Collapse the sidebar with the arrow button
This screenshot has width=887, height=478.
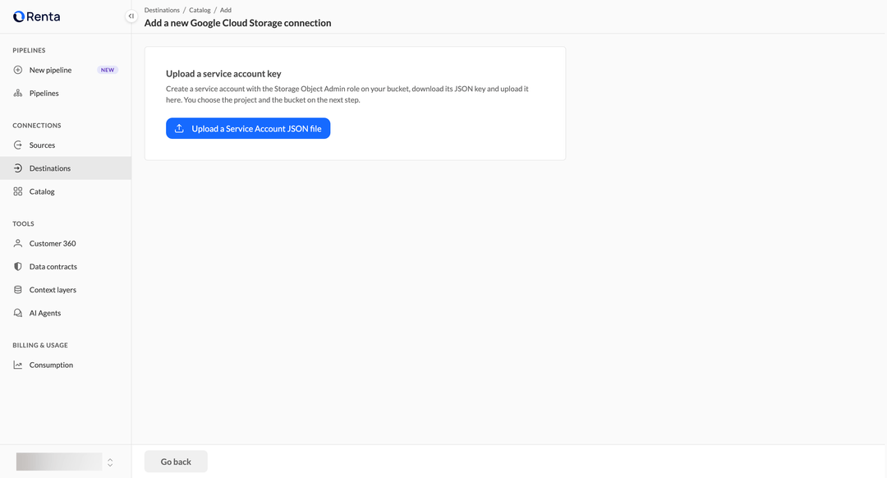point(131,16)
